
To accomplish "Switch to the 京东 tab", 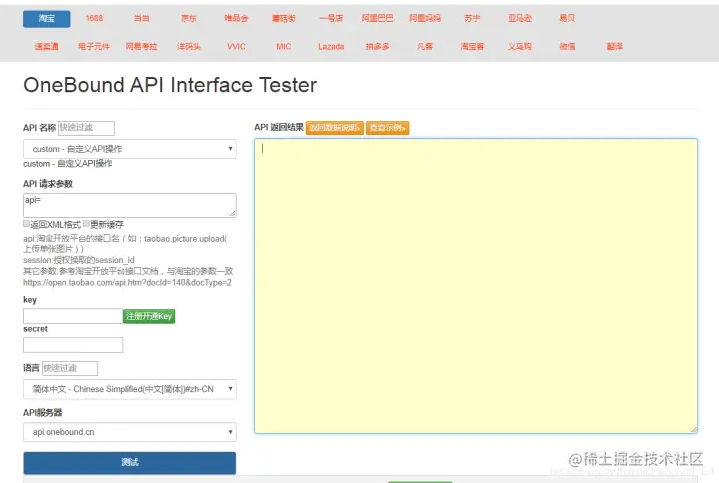I will point(189,18).
